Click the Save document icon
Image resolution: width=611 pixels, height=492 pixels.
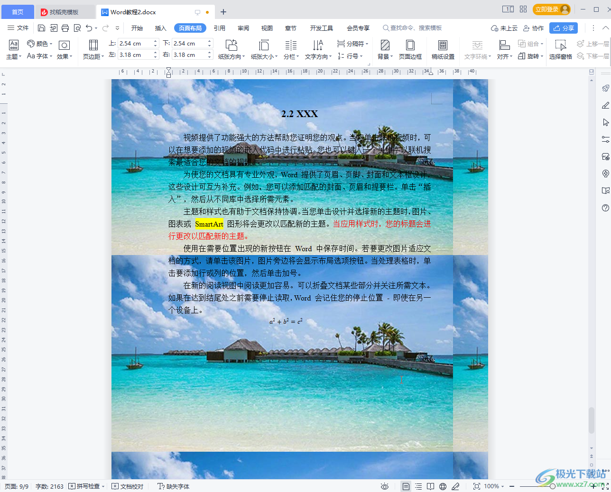point(41,28)
